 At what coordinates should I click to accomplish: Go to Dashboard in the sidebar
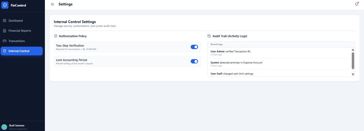[21, 21]
